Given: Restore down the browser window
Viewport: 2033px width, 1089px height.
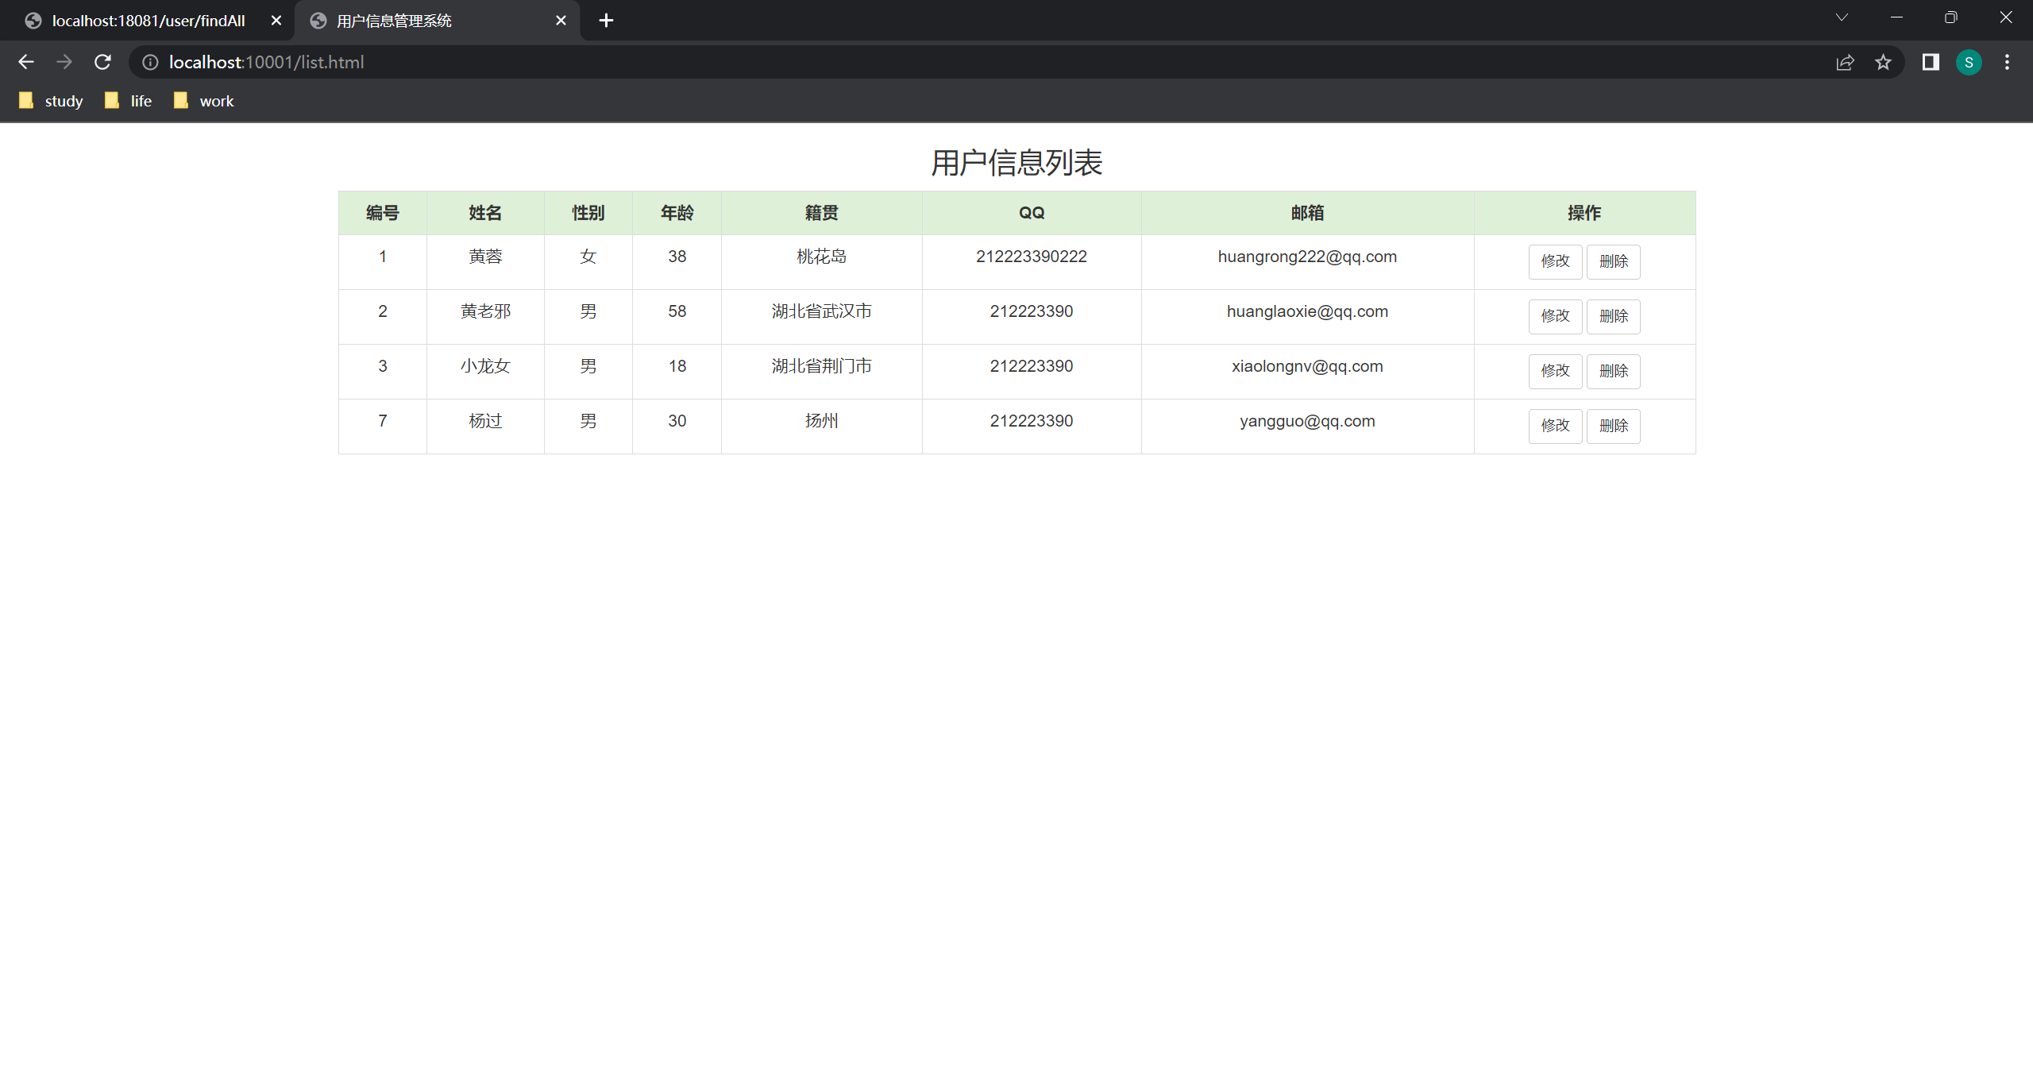Looking at the screenshot, I should click(x=1951, y=17).
